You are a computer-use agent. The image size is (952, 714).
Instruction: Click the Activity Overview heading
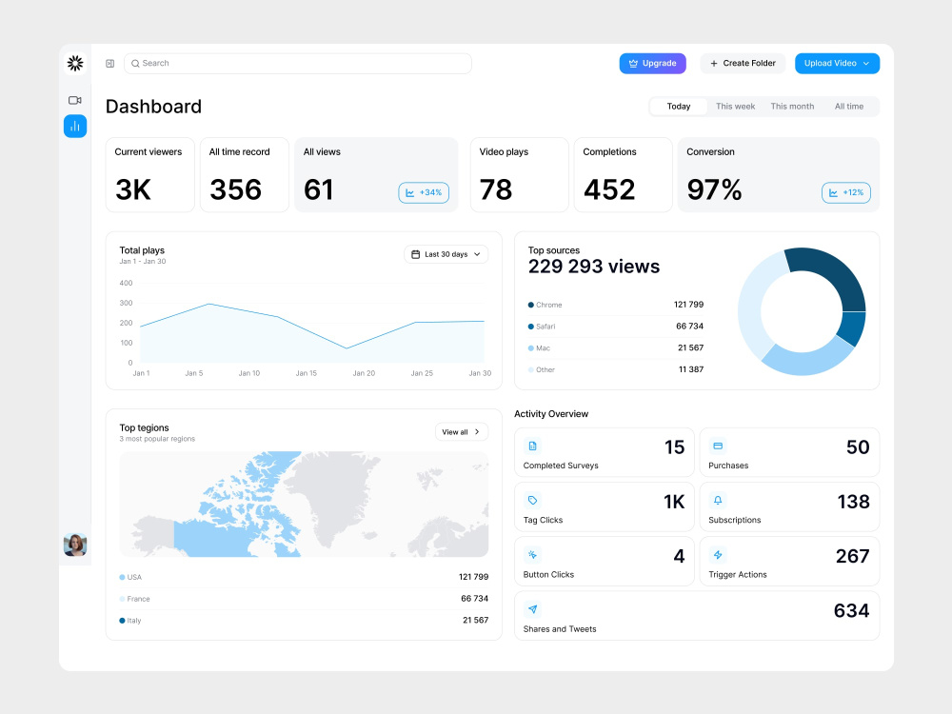click(x=551, y=414)
